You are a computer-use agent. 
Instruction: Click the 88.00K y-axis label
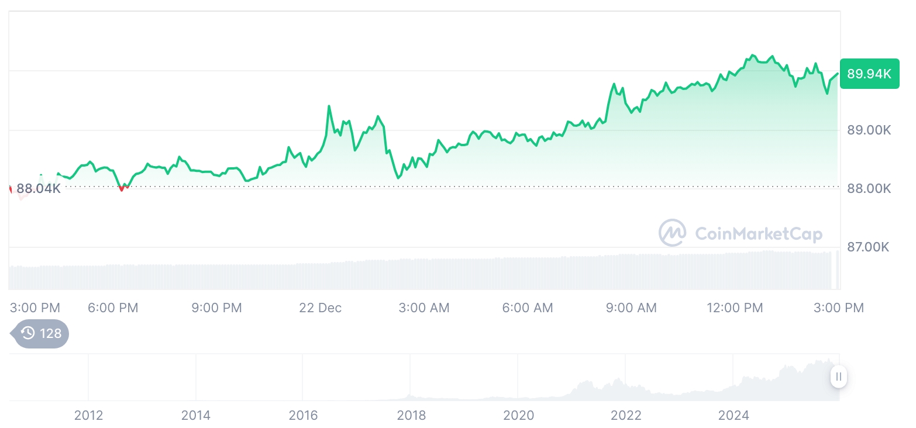click(869, 189)
